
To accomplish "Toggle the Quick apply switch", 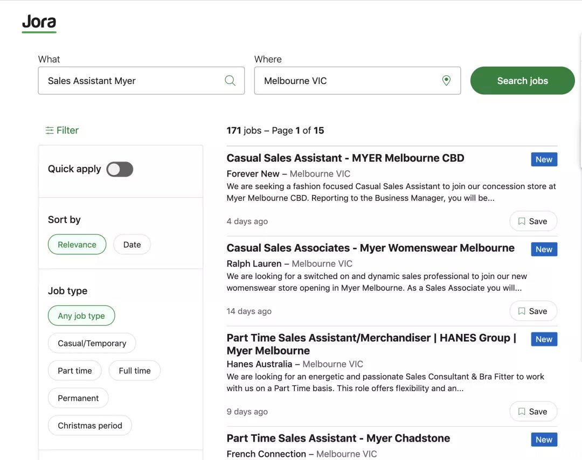I will pyautogui.click(x=120, y=169).
